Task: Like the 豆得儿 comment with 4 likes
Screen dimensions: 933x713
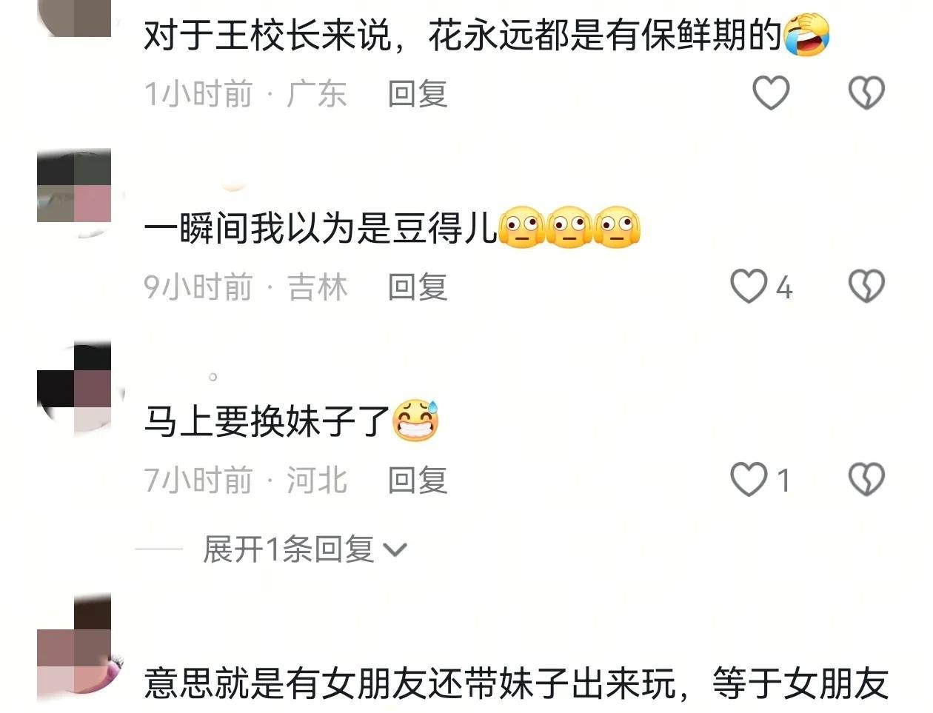Action: click(749, 287)
